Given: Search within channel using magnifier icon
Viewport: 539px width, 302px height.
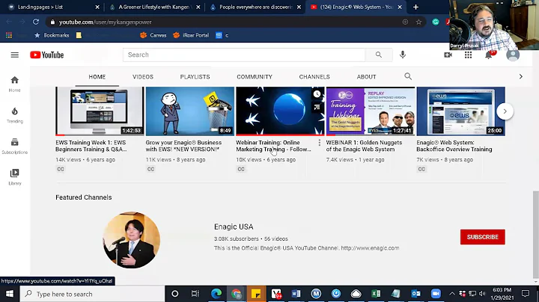Looking at the screenshot, I should point(408,76).
